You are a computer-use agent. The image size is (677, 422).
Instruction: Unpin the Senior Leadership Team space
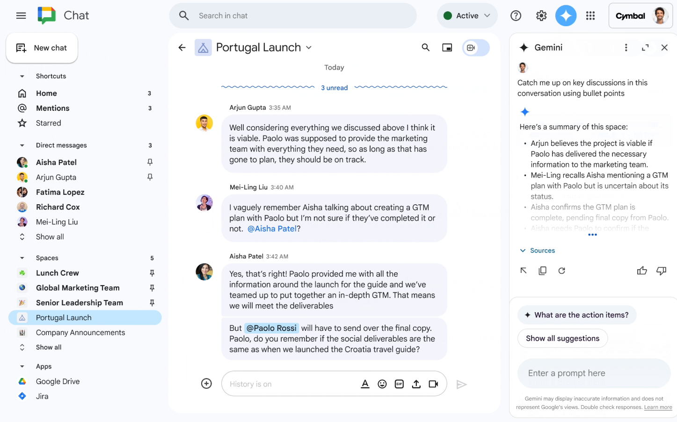(152, 303)
